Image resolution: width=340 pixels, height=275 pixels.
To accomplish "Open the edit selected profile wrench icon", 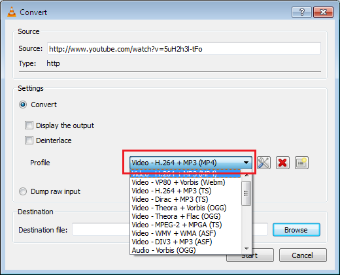I will click(263, 163).
